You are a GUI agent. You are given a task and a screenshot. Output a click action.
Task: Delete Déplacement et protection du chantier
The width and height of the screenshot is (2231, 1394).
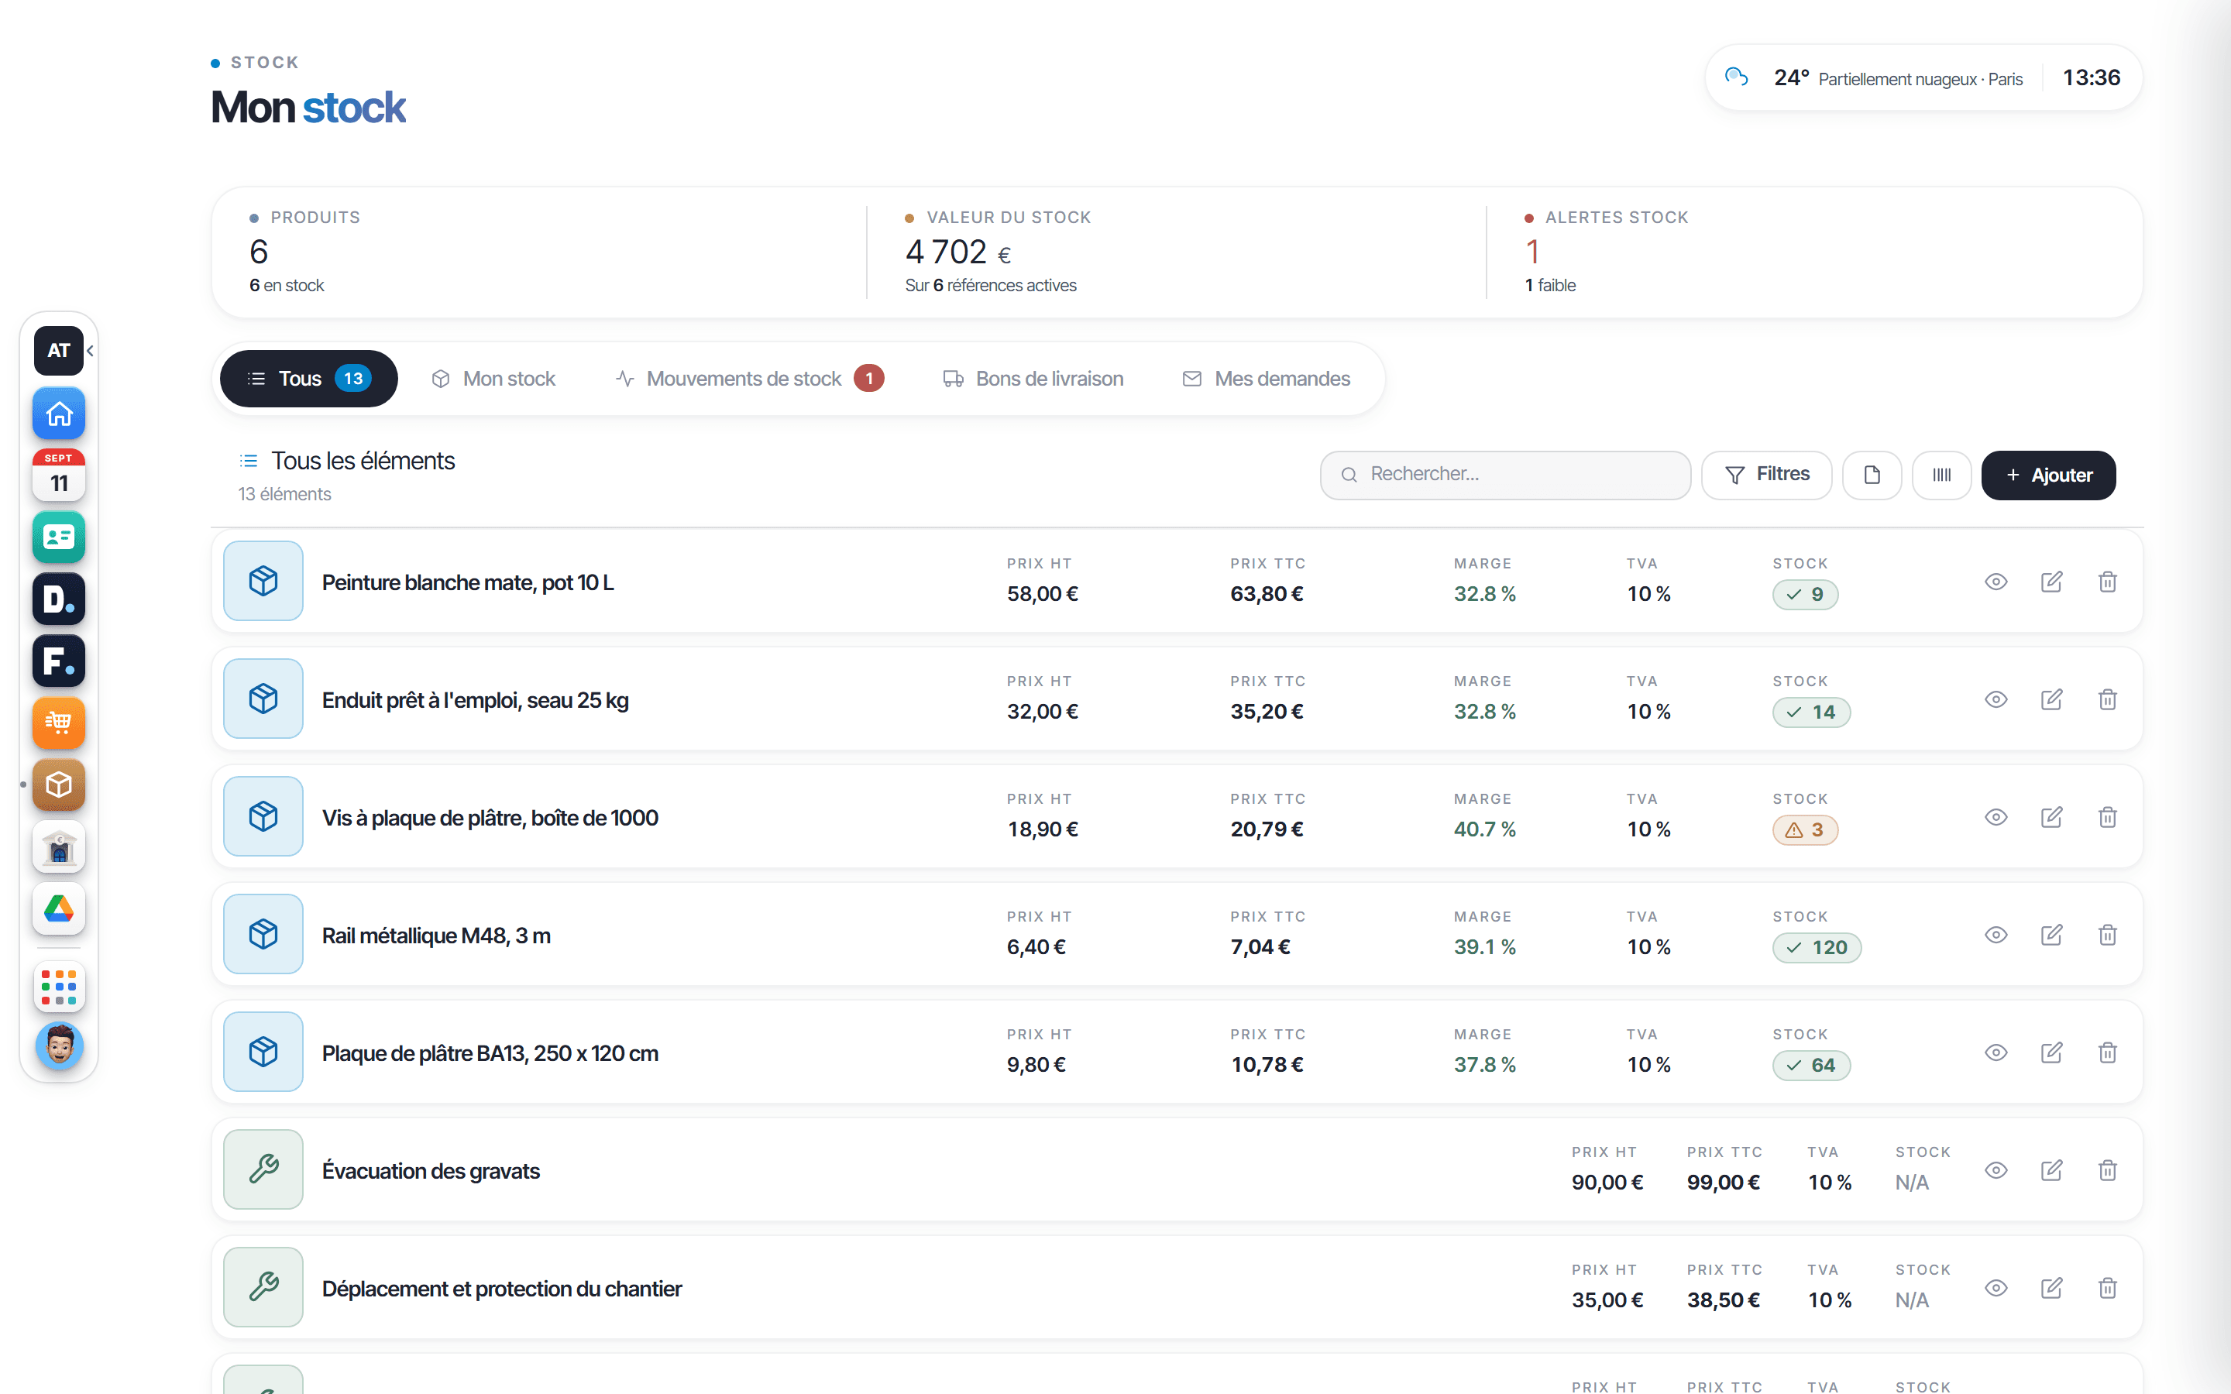click(x=2108, y=1288)
